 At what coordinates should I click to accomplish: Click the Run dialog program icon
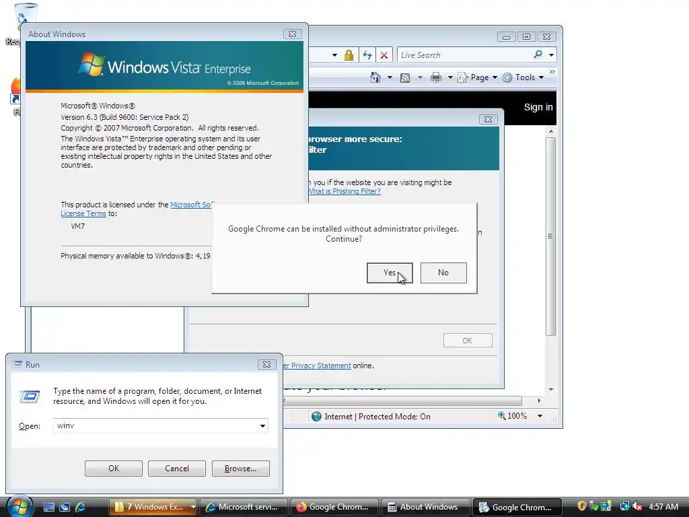30,397
